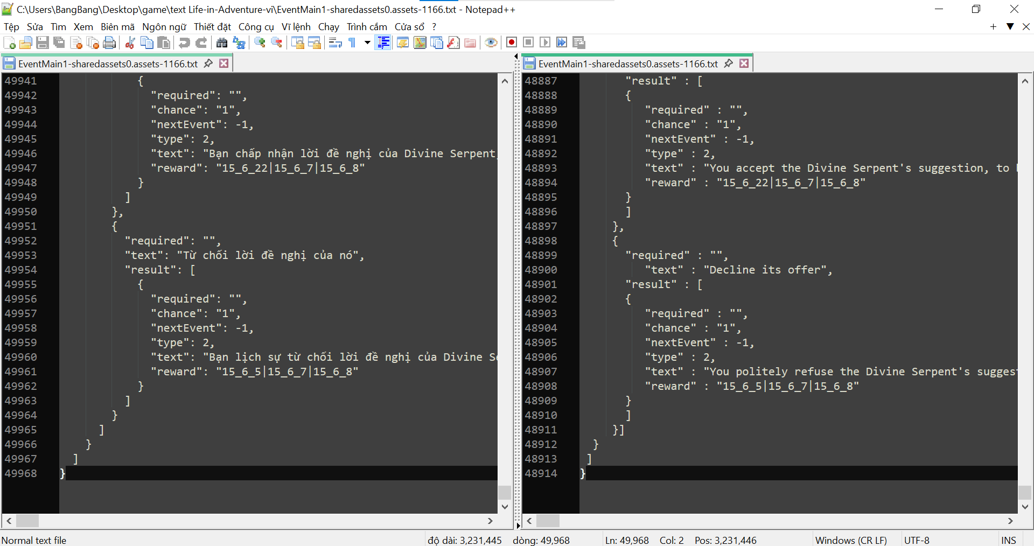Image resolution: width=1034 pixels, height=546 pixels.
Task: Click Windows (CR LF) in status bar
Action: 851,540
